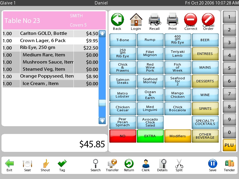Select the Rib Eye, 250 gm row
239x179 pixels.
[50, 48]
